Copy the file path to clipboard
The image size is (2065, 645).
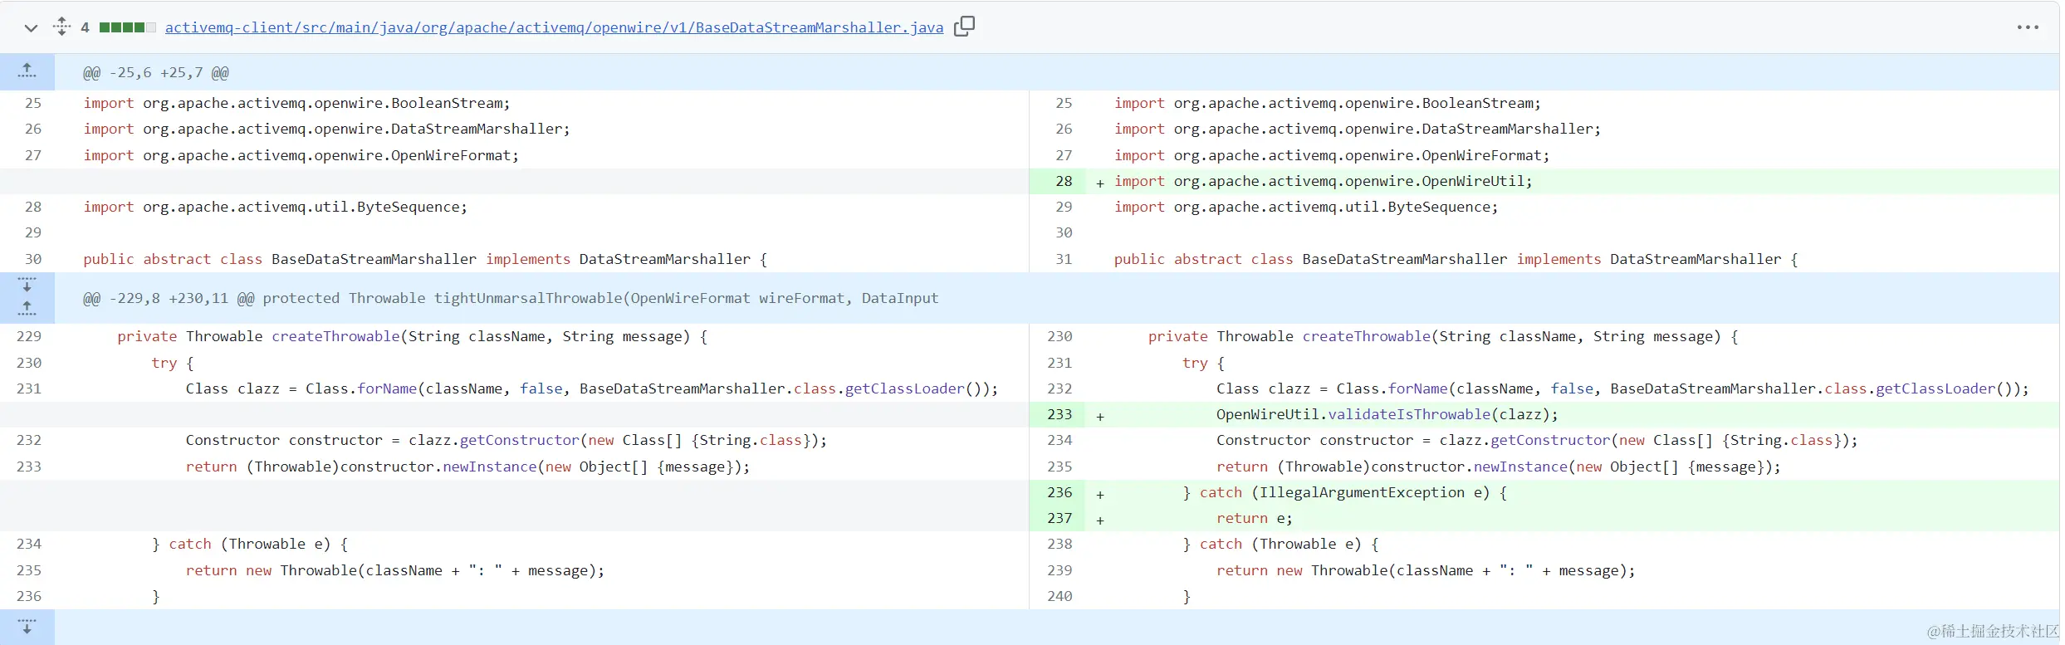964,27
